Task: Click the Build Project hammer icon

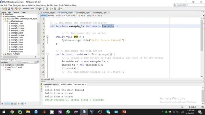Action: [44, 9]
